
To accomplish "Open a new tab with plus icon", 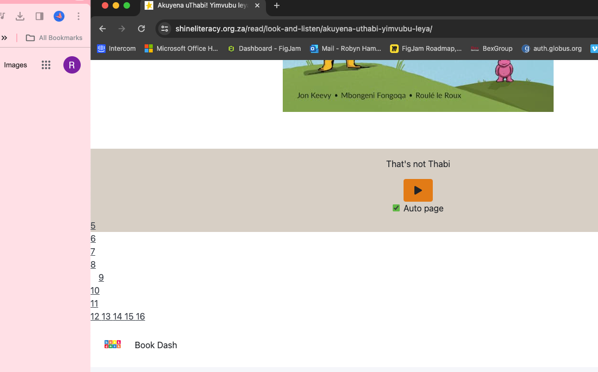I will [x=277, y=5].
